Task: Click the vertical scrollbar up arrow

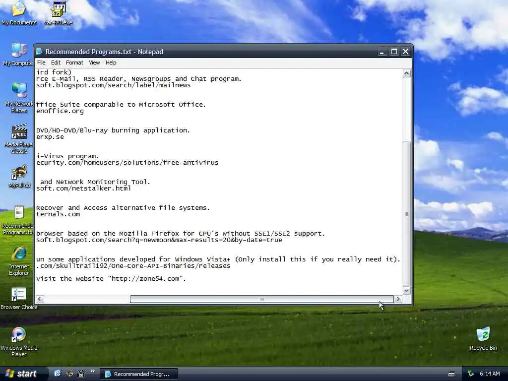Action: tap(407, 73)
